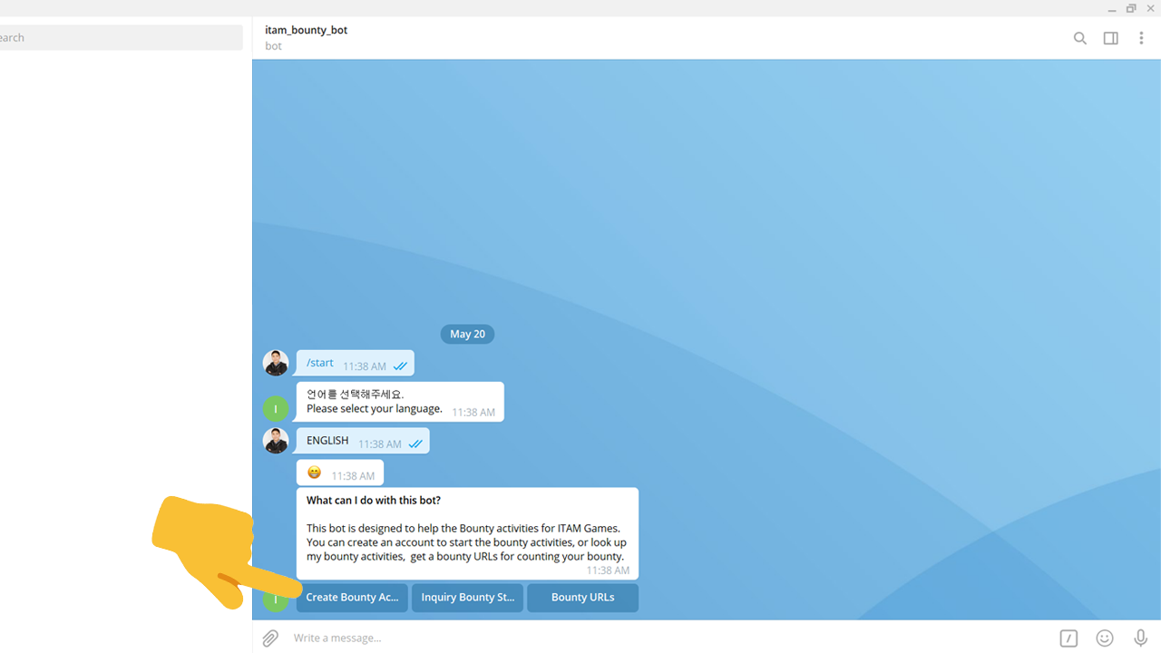This screenshot has width=1161, height=653.
Task: Click 'Please select your language.' text
Action: [375, 409]
